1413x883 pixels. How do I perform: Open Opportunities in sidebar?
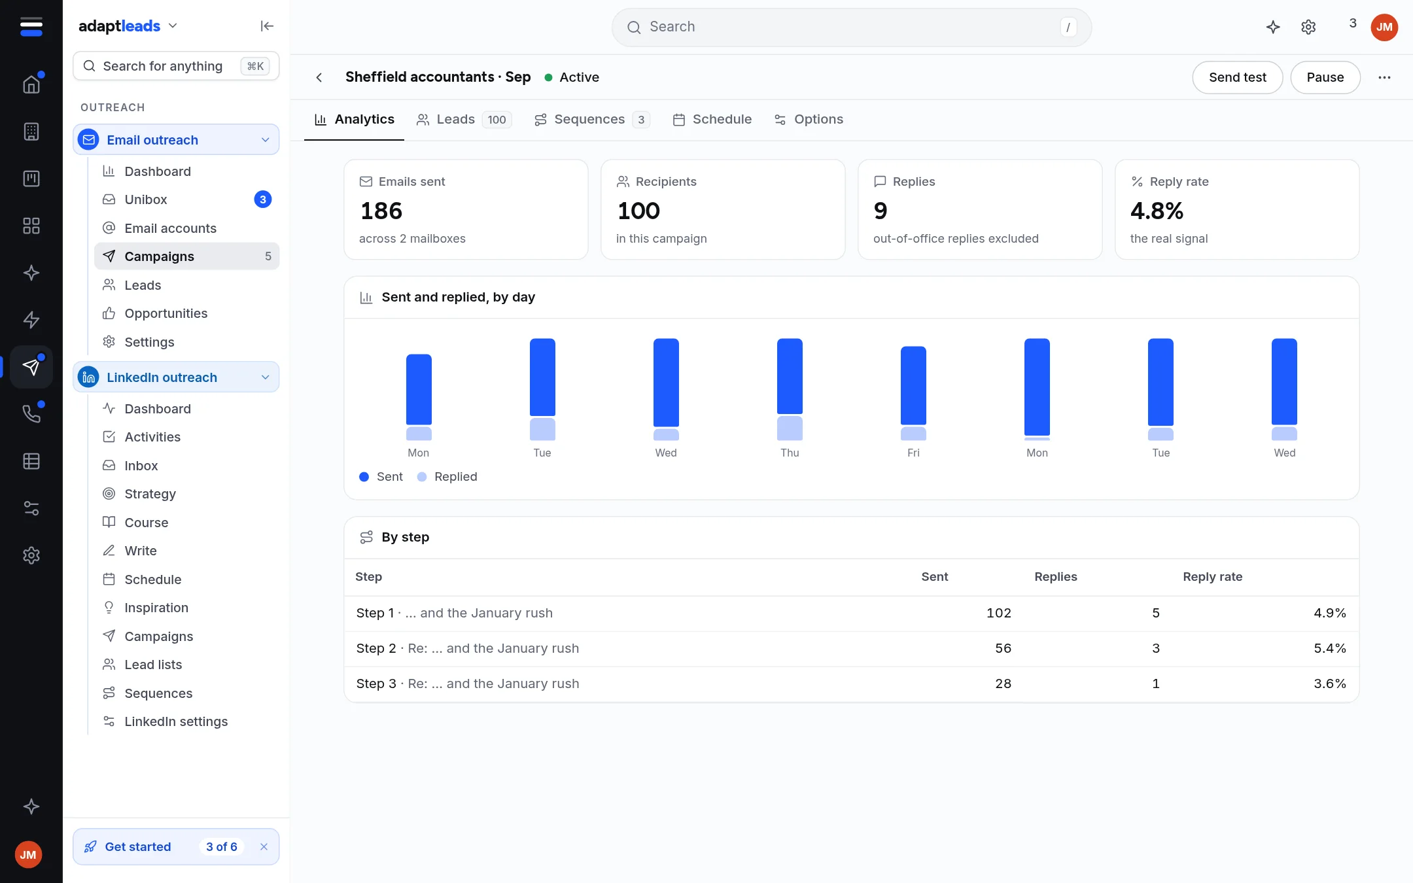[x=186, y=313]
